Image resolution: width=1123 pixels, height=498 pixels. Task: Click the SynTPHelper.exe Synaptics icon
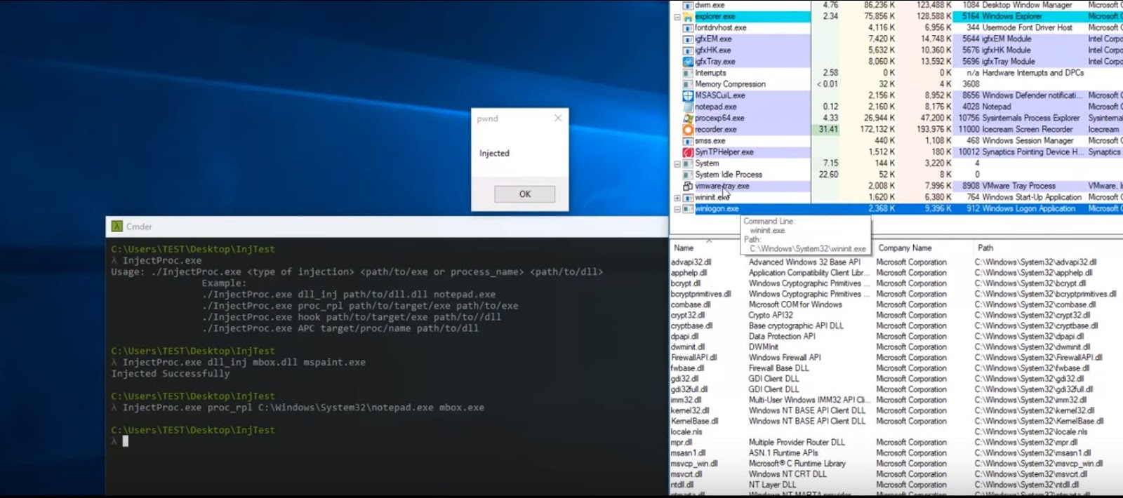pyautogui.click(x=689, y=152)
